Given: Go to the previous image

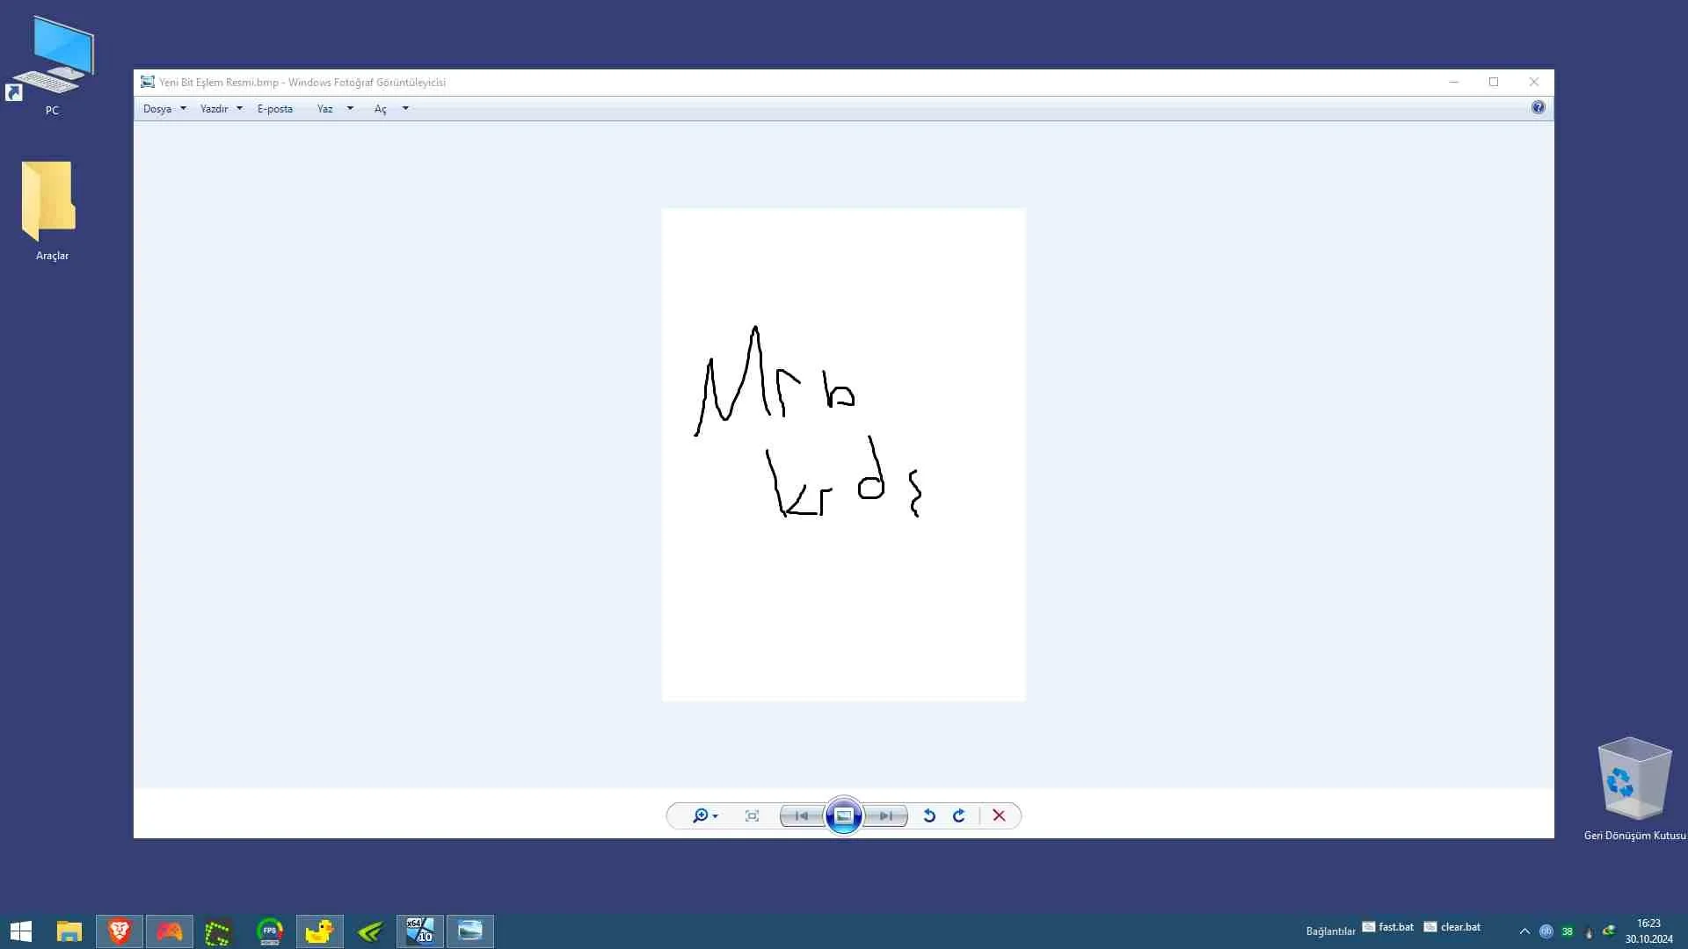Looking at the screenshot, I should click(x=802, y=816).
